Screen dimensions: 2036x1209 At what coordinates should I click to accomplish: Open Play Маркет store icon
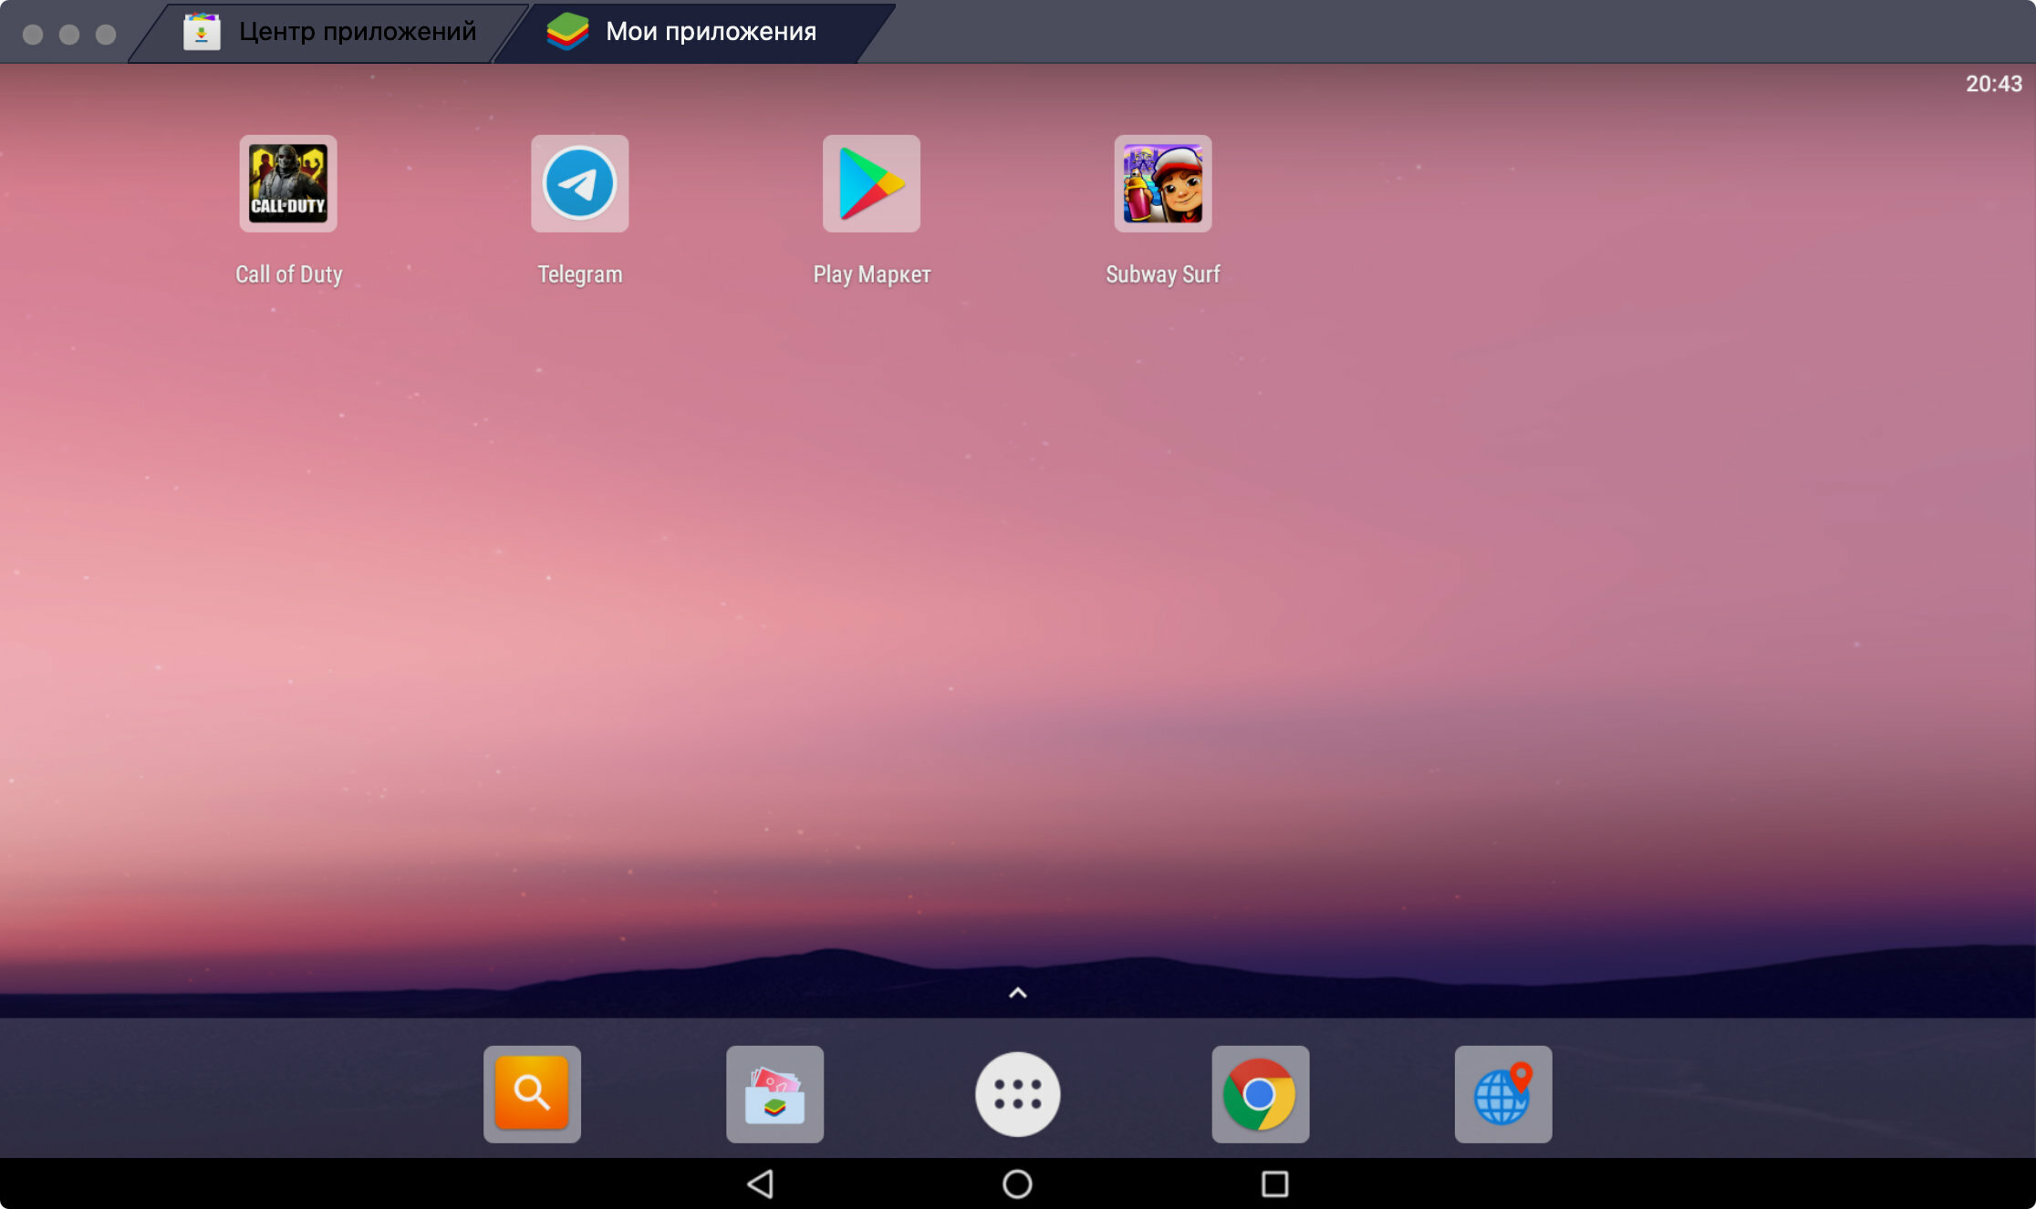click(x=871, y=183)
